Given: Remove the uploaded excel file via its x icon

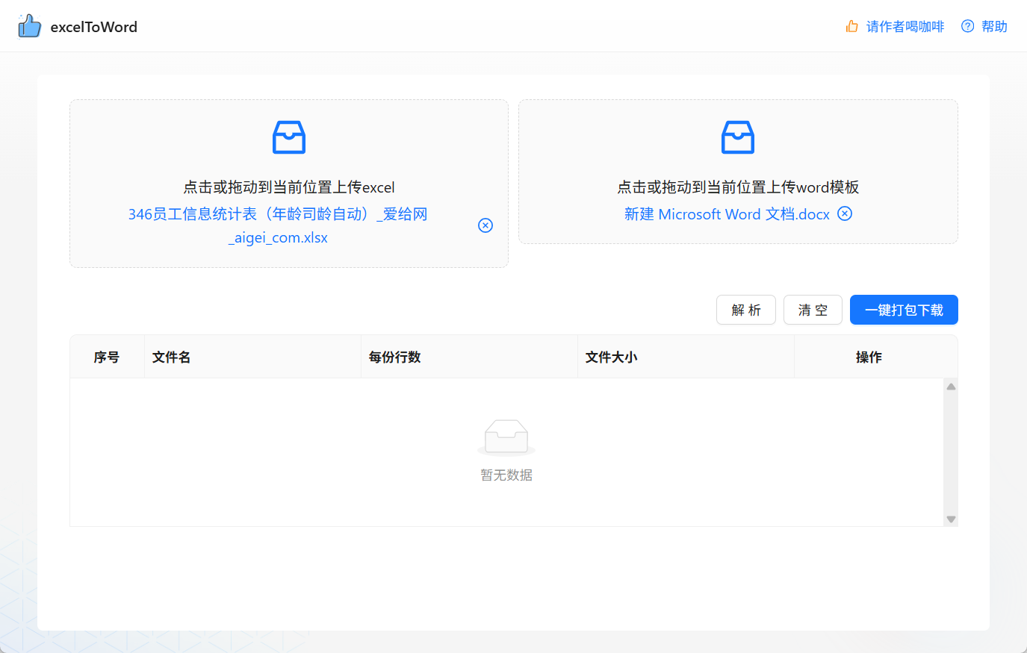Looking at the screenshot, I should coord(485,225).
